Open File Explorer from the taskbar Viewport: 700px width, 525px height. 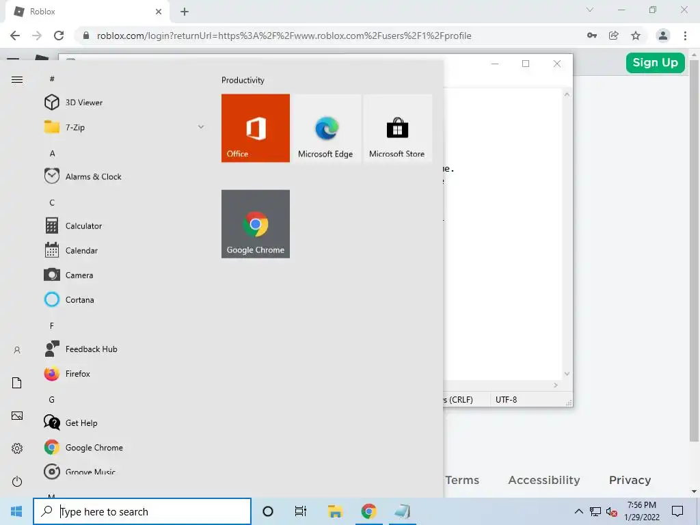coord(335,511)
